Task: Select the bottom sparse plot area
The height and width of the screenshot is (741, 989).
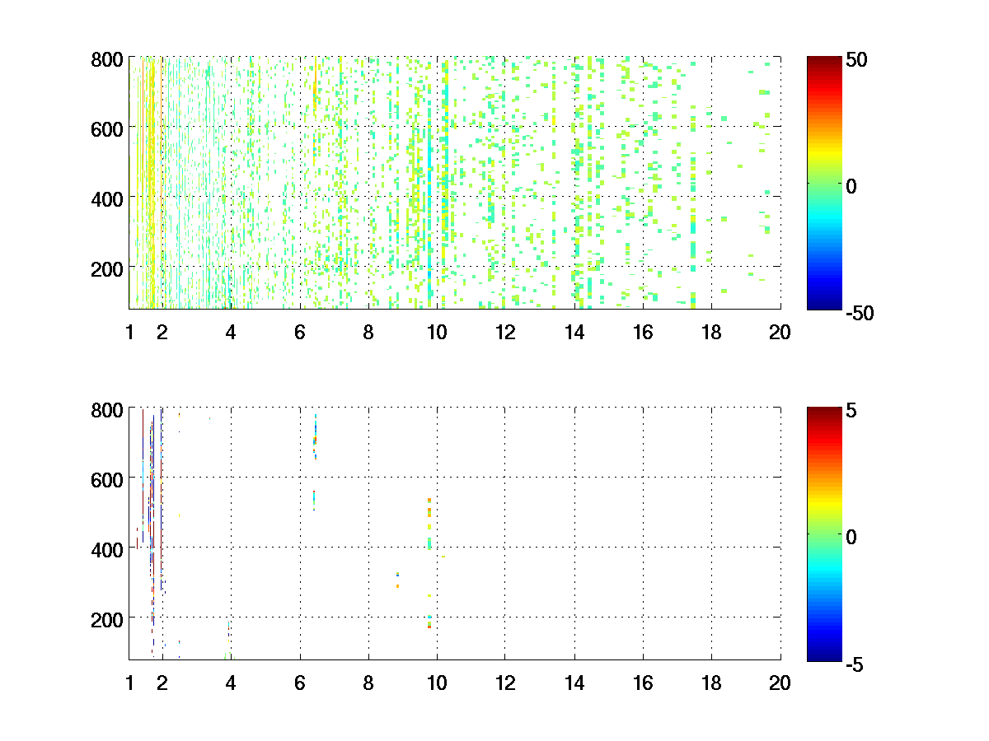Action: [454, 534]
